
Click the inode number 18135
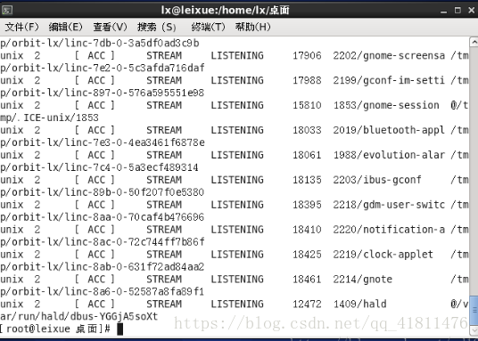point(307,180)
